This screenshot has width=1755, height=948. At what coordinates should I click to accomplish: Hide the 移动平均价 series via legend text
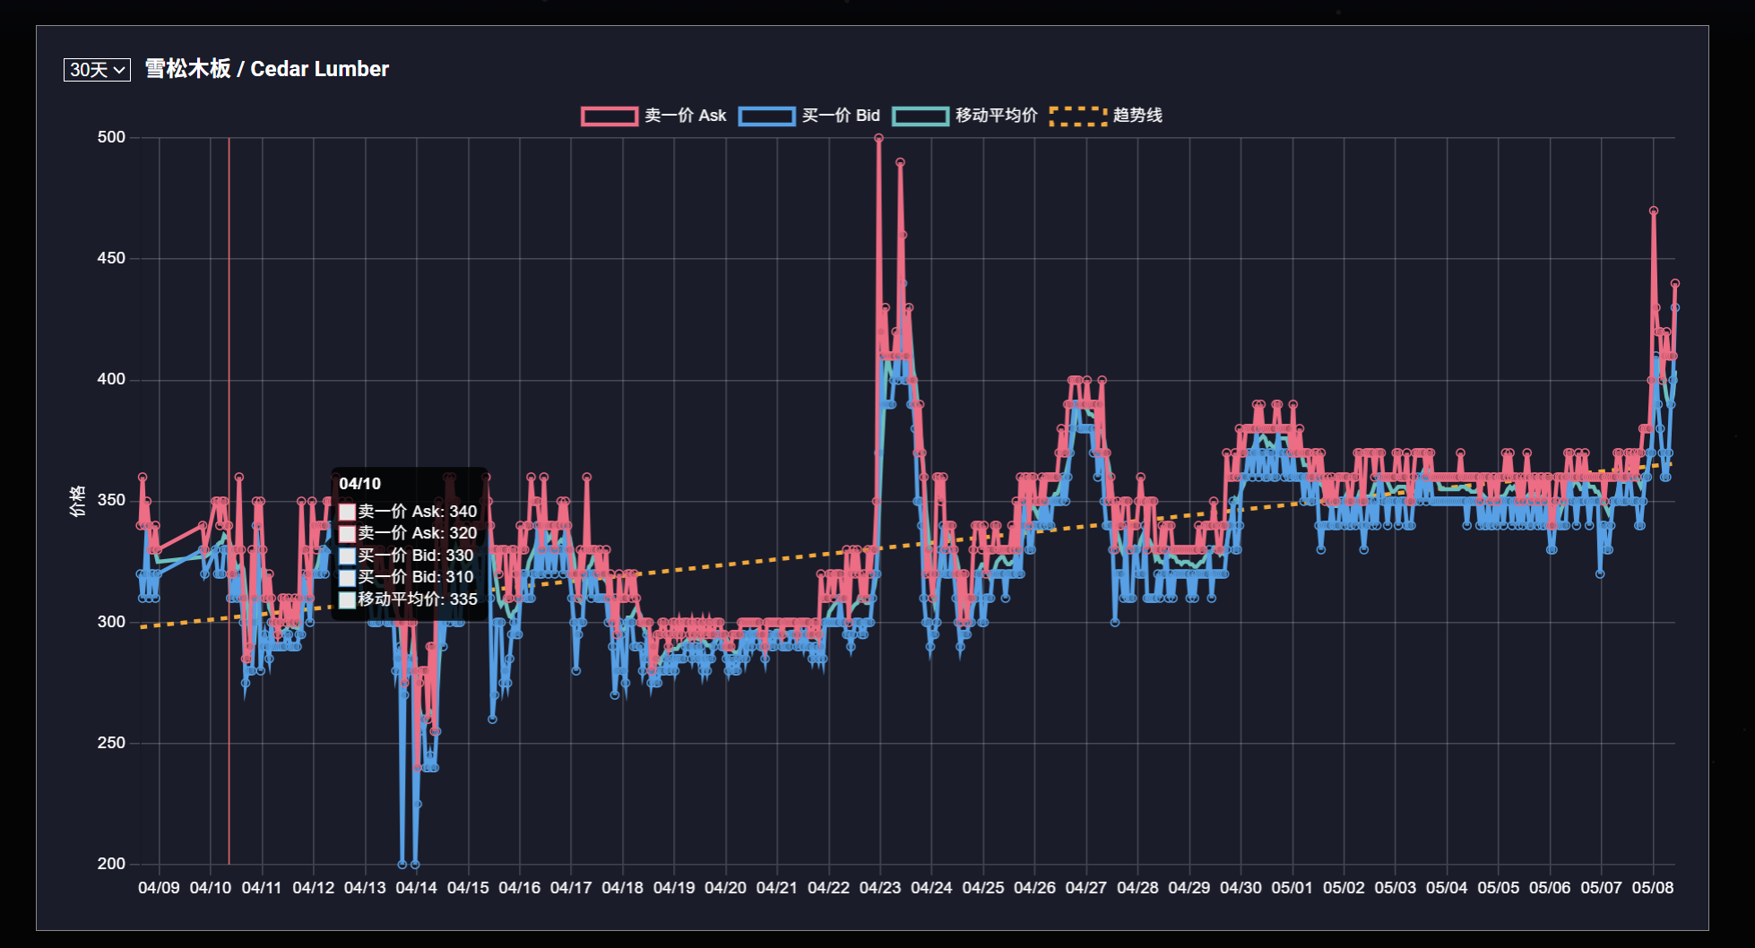click(x=996, y=116)
